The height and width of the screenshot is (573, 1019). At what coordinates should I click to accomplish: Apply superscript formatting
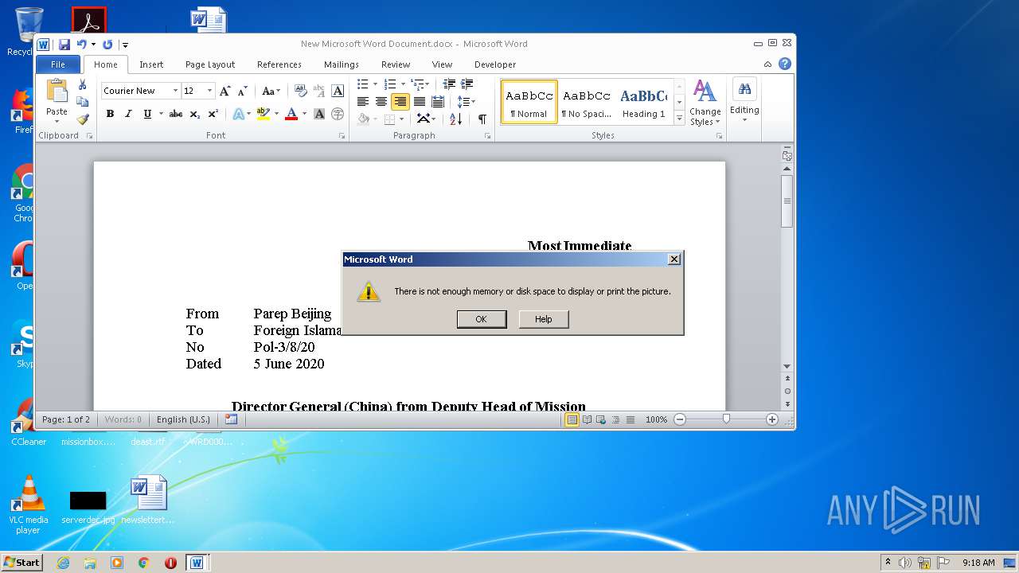point(213,114)
